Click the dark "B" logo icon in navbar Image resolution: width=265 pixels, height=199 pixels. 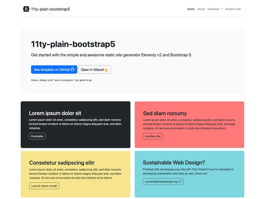pyautogui.click(x=26, y=9)
